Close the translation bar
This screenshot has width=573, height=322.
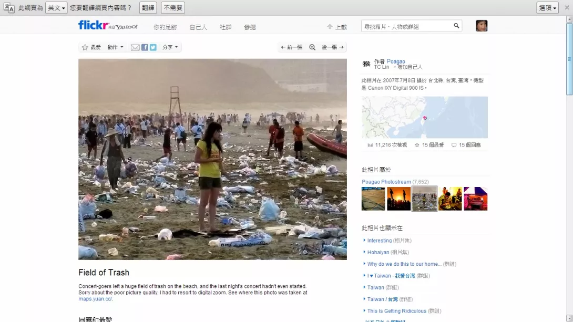point(567,8)
